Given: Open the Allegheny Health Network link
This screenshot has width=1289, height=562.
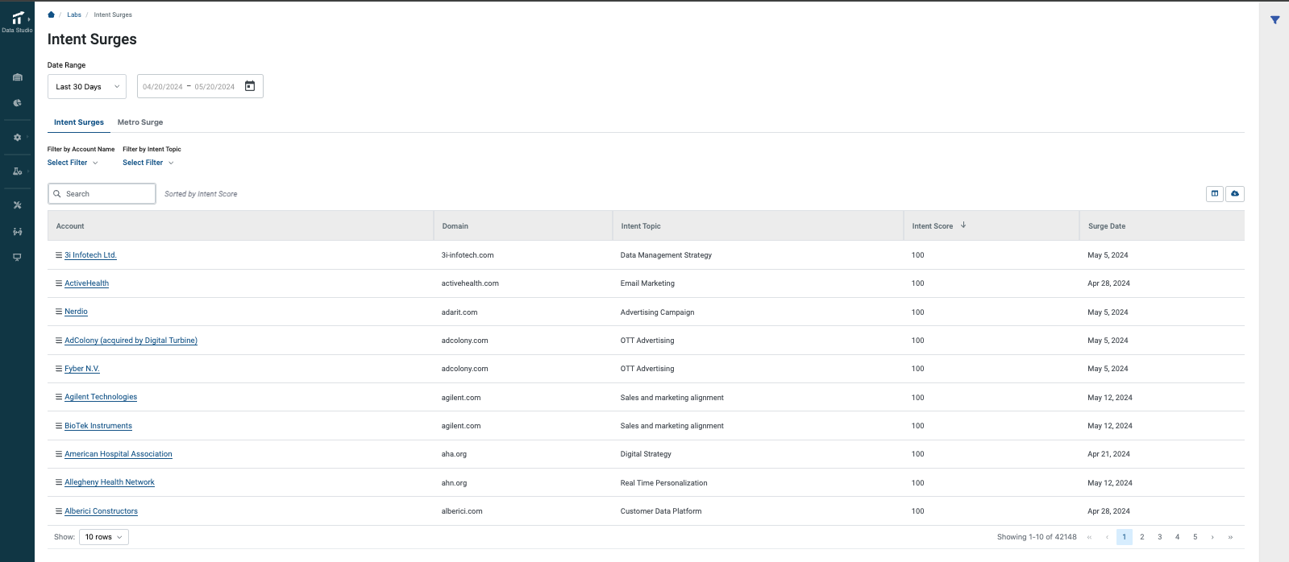Looking at the screenshot, I should pyautogui.click(x=110, y=482).
